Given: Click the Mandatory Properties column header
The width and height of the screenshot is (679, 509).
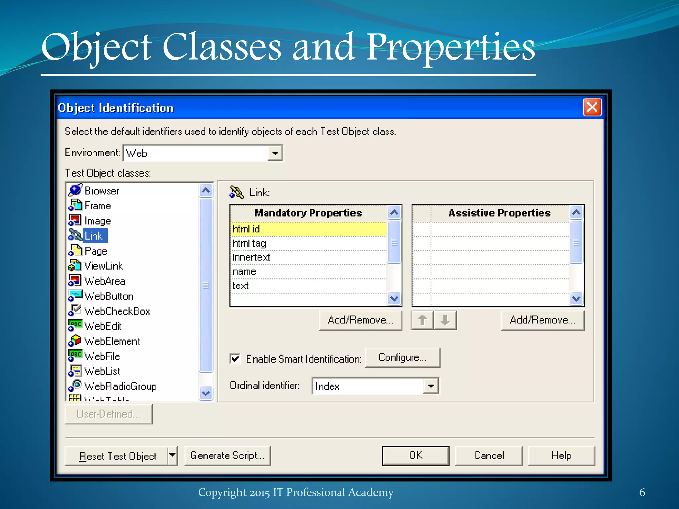Looking at the screenshot, I should [309, 213].
